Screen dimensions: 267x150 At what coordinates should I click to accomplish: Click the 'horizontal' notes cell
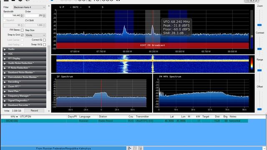click(x=234, y=121)
